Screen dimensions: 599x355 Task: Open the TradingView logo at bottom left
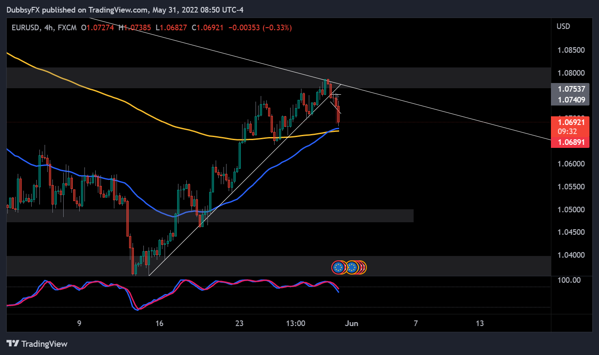[x=37, y=344]
